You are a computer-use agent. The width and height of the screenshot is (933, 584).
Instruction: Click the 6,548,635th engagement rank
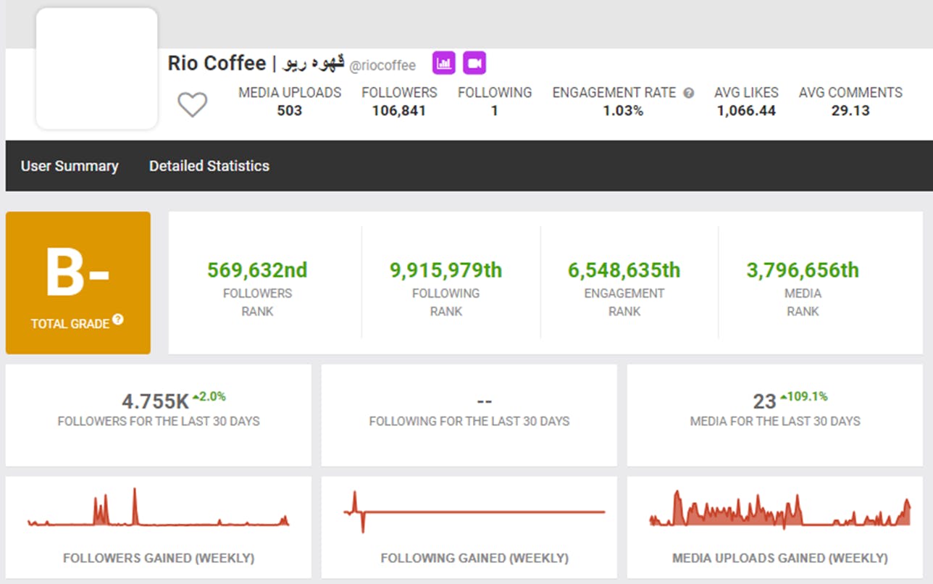click(624, 270)
